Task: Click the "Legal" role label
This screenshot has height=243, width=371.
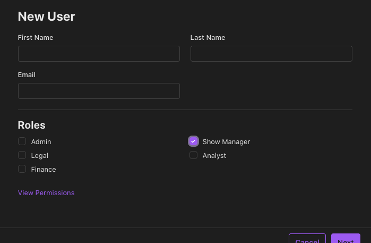Action: (40, 156)
